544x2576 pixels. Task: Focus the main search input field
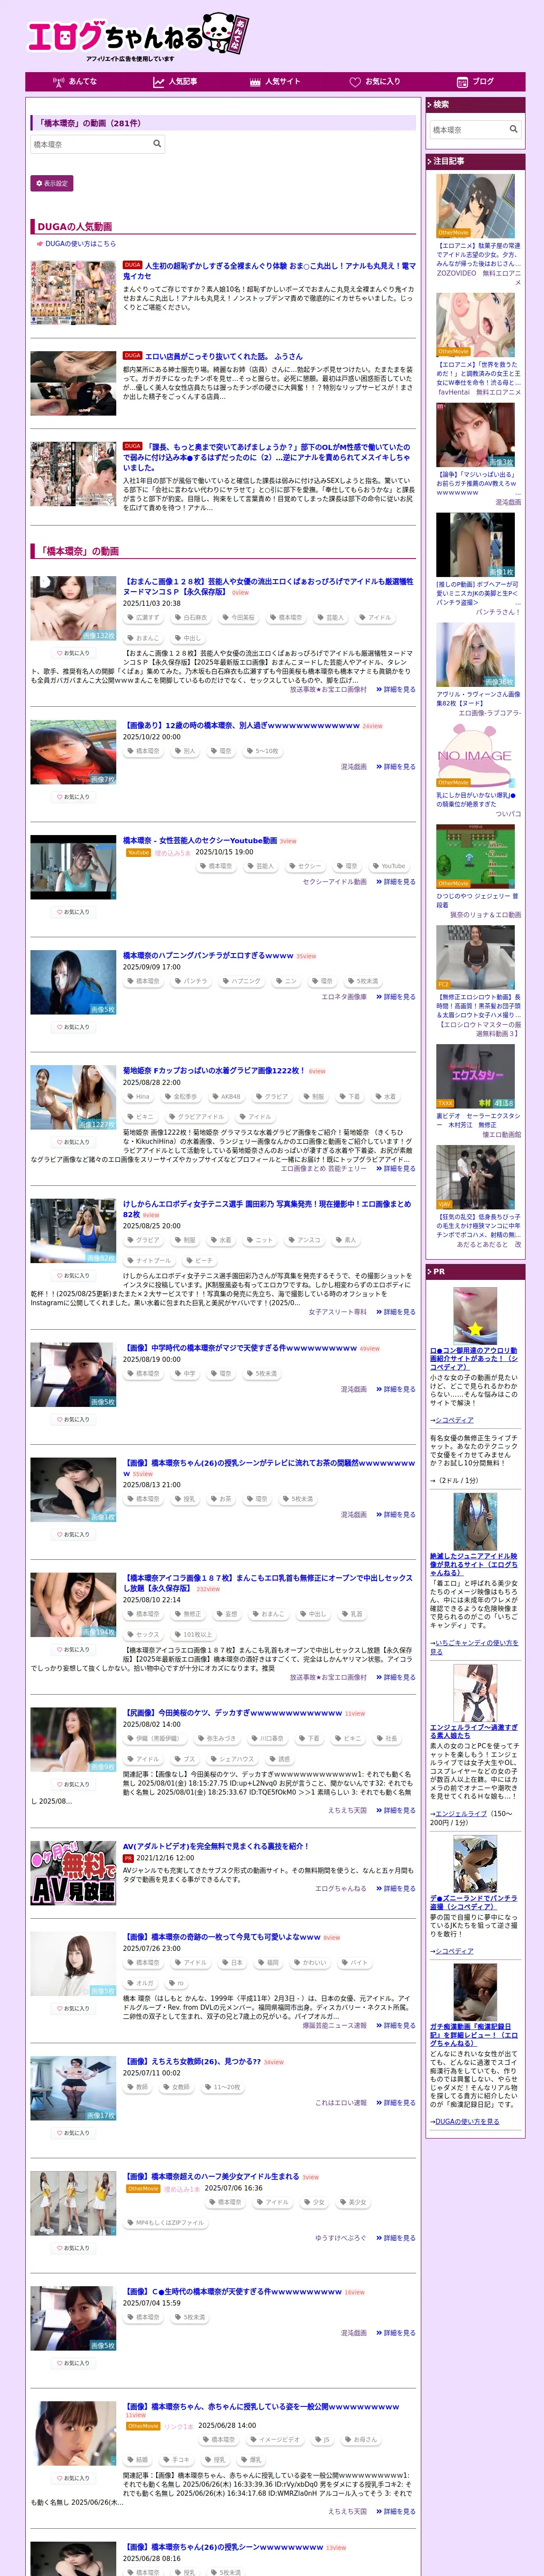point(97,144)
